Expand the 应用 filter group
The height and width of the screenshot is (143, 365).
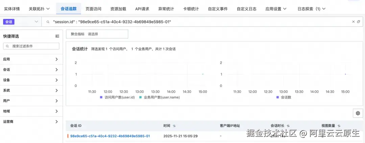[x=31, y=59]
